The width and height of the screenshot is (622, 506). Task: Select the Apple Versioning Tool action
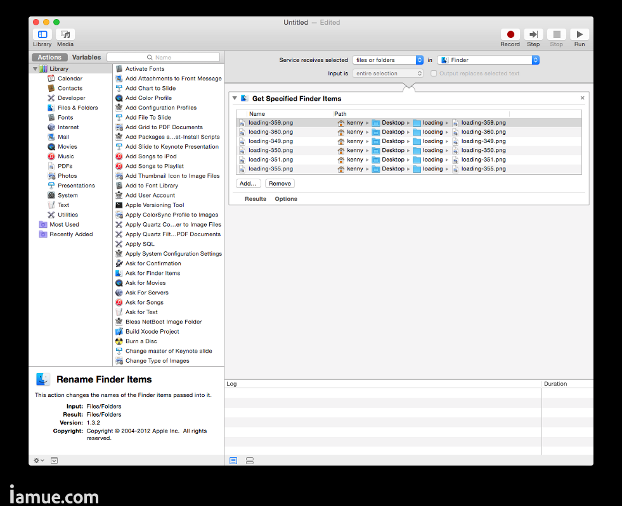click(x=155, y=205)
